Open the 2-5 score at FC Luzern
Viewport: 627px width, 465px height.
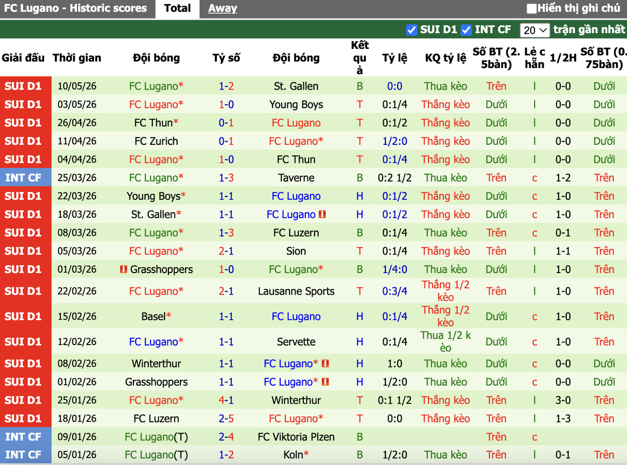(226, 418)
